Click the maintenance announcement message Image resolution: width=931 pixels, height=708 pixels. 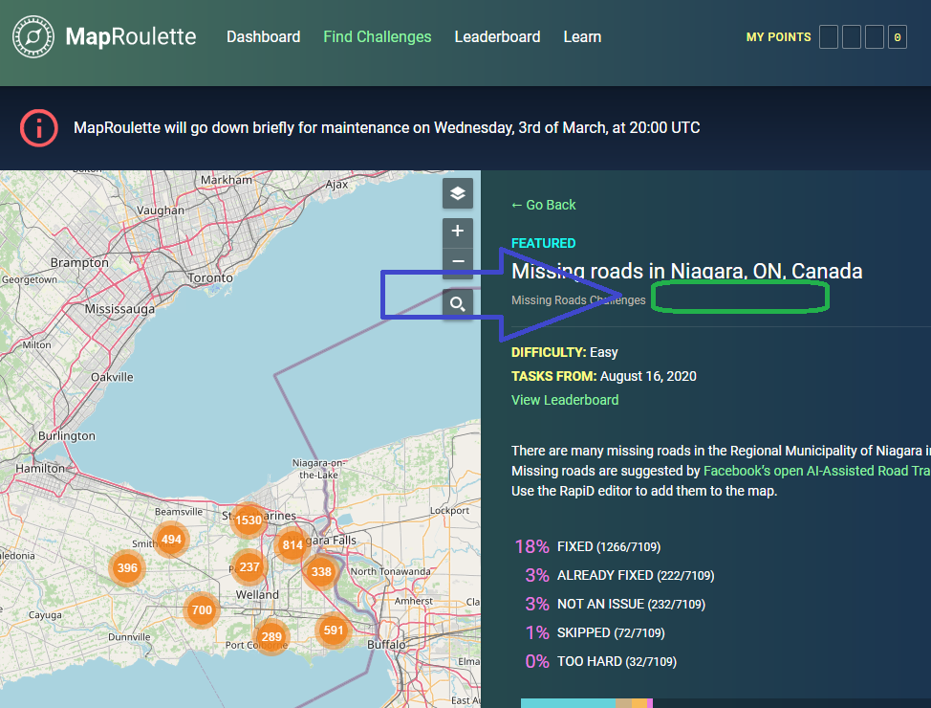click(386, 128)
